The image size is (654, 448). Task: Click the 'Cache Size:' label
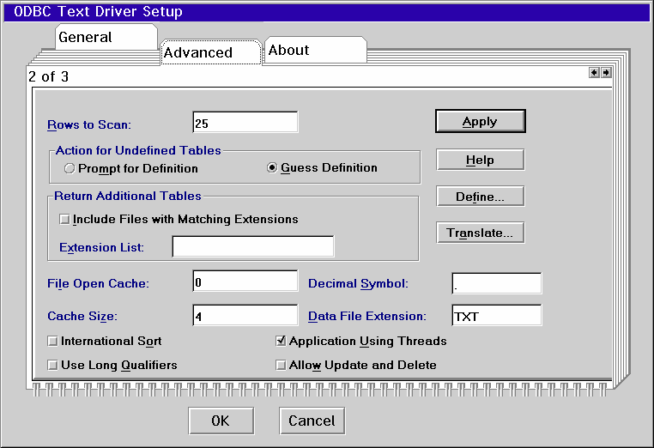pyautogui.click(x=82, y=316)
